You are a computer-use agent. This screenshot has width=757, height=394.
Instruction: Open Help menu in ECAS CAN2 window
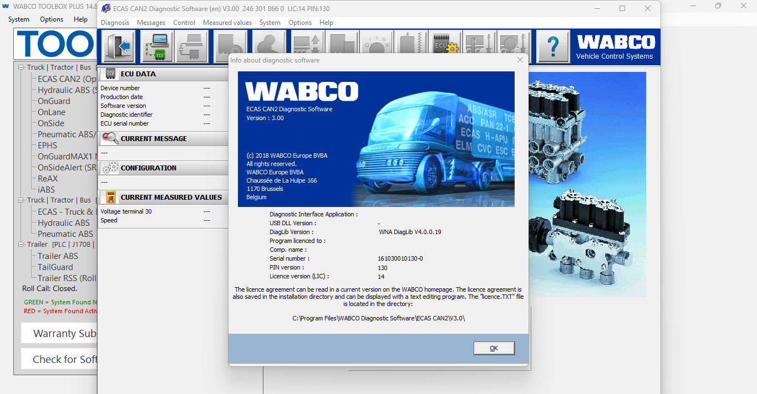(x=327, y=23)
